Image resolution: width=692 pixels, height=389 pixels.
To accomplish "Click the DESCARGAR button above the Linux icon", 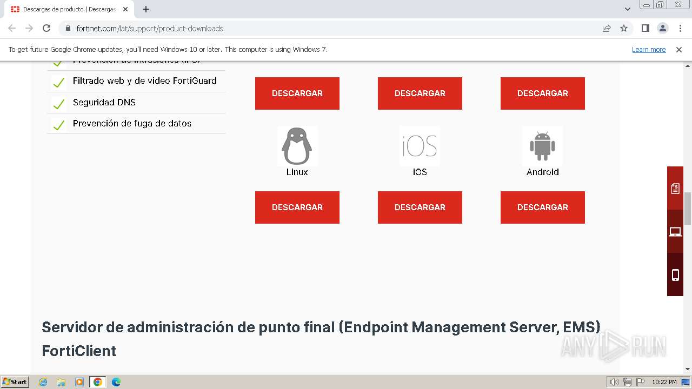I will pyautogui.click(x=297, y=93).
